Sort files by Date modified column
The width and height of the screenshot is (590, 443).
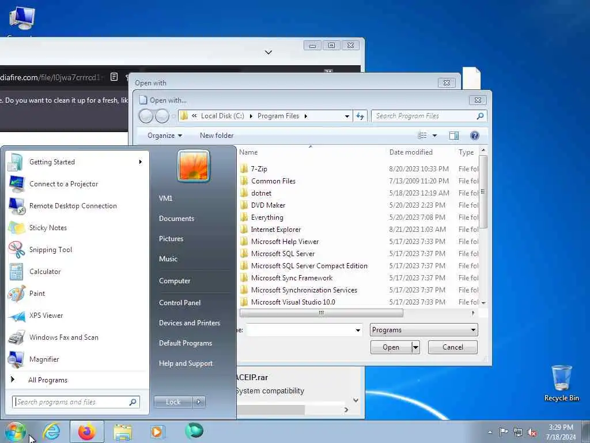click(411, 152)
